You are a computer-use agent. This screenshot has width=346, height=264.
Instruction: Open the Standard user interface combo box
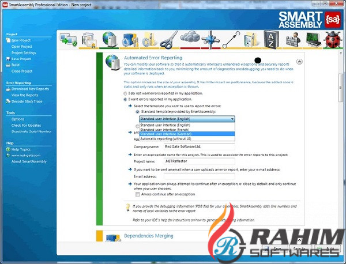click(187, 119)
